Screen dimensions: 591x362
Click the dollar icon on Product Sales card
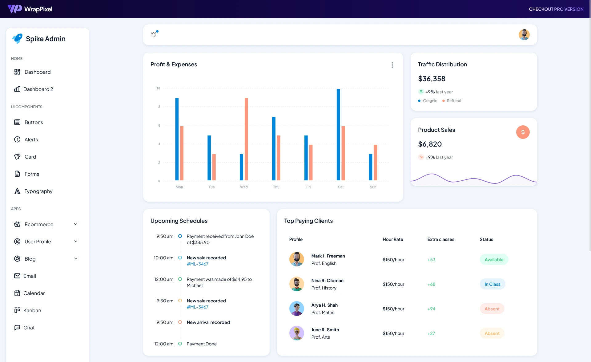[523, 132]
